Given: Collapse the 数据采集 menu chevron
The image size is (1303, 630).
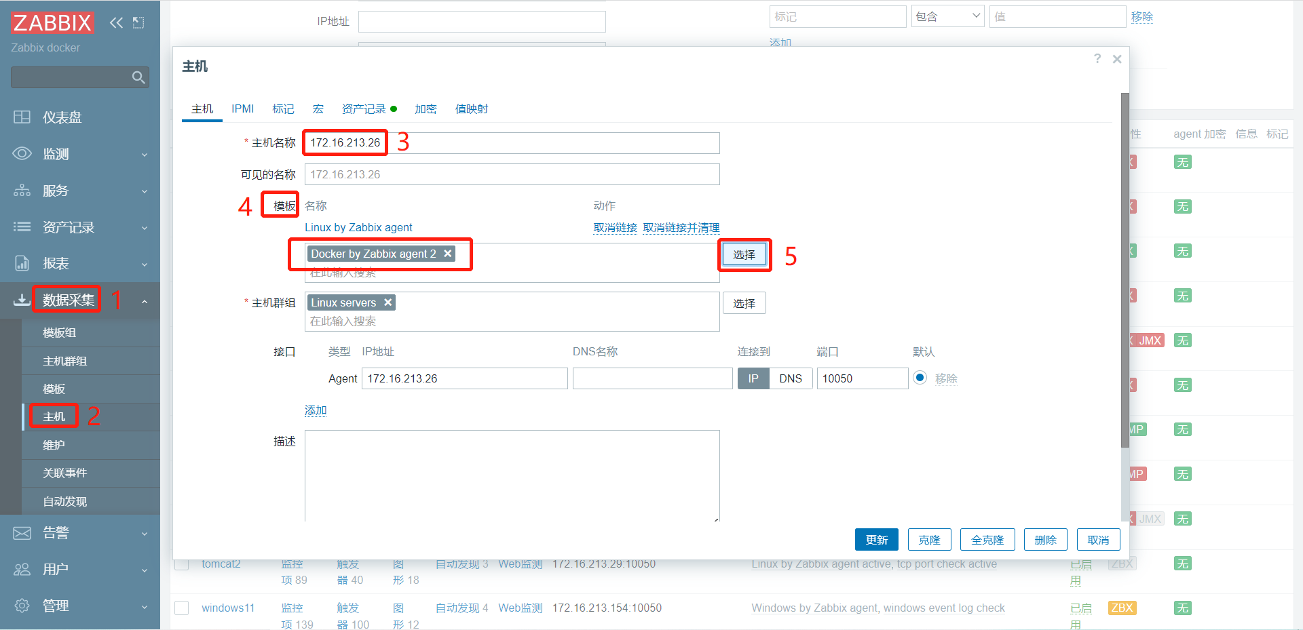Looking at the screenshot, I should pyautogui.click(x=145, y=300).
